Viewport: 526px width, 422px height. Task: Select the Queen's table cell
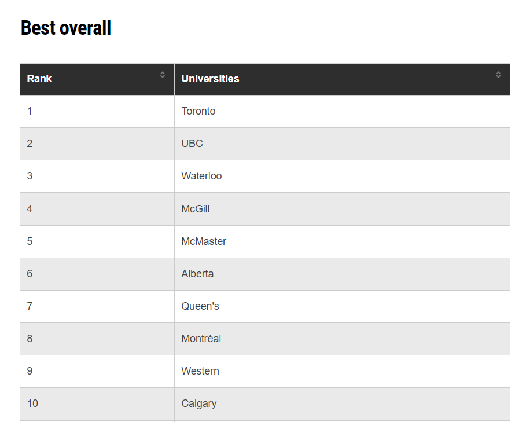tap(343, 307)
